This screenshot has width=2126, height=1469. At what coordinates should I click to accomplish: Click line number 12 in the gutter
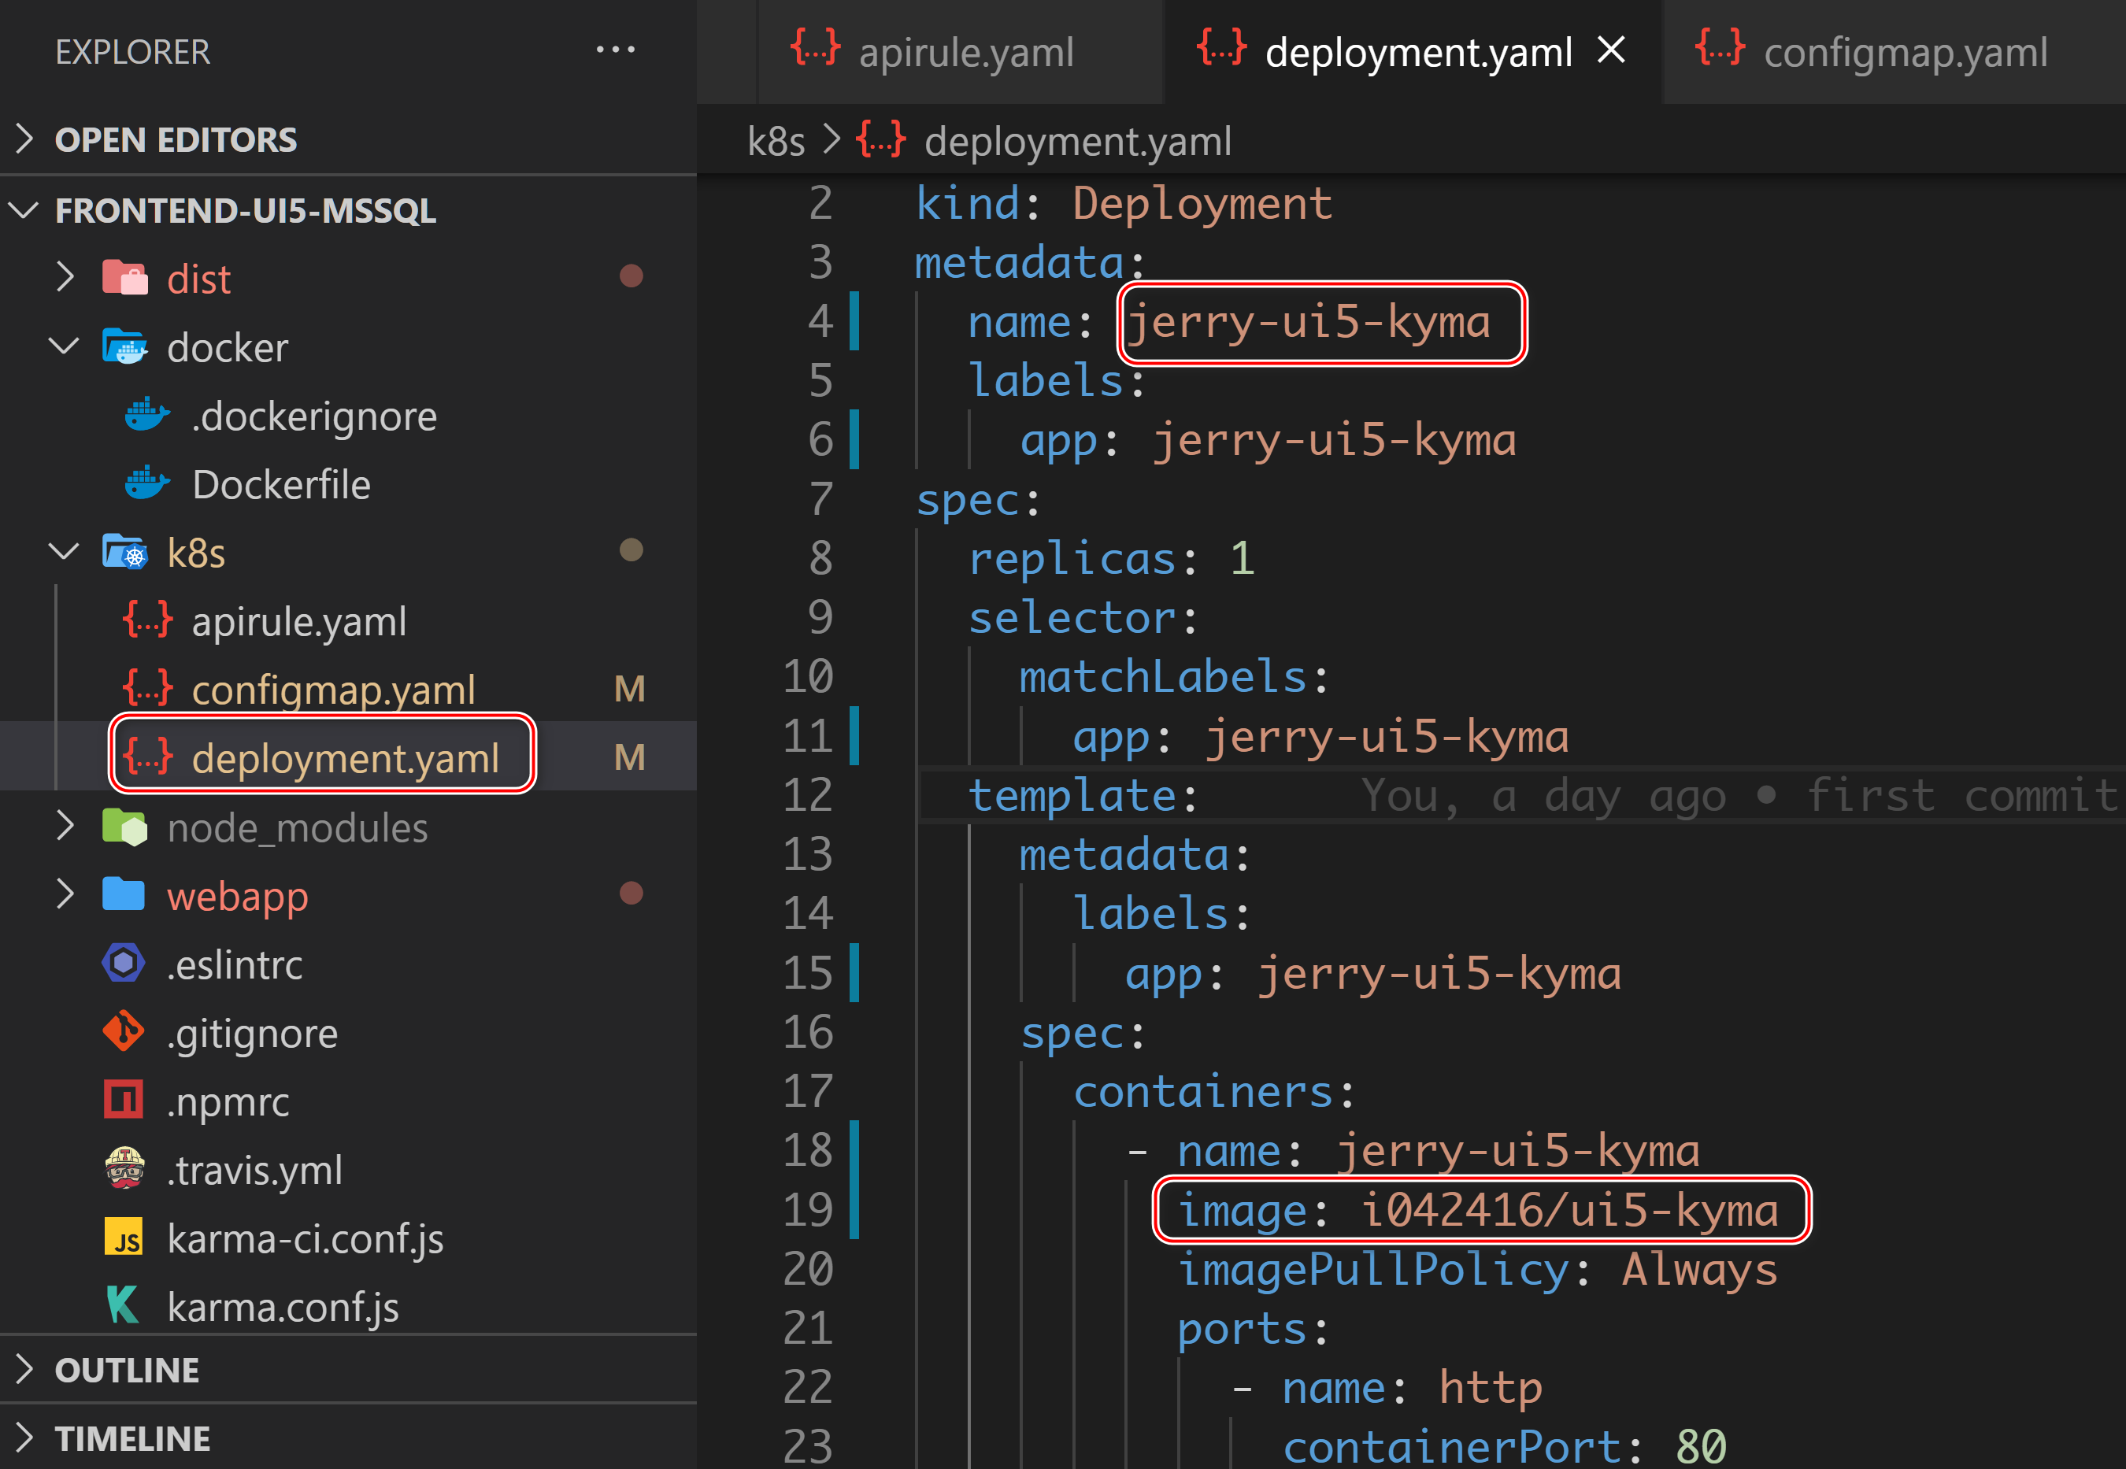click(807, 794)
